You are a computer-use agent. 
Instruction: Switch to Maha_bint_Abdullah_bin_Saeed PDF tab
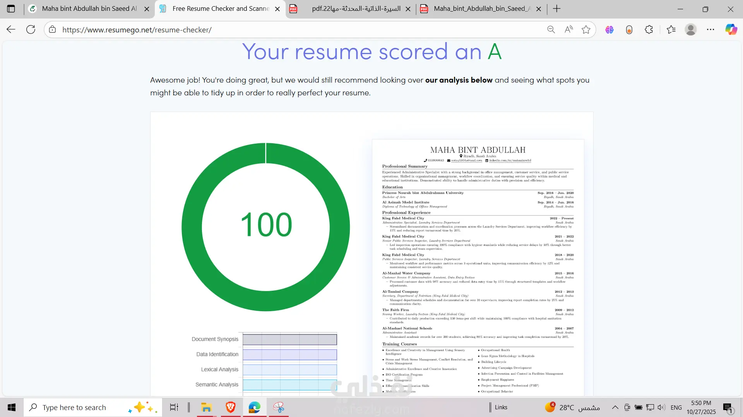coord(482,8)
